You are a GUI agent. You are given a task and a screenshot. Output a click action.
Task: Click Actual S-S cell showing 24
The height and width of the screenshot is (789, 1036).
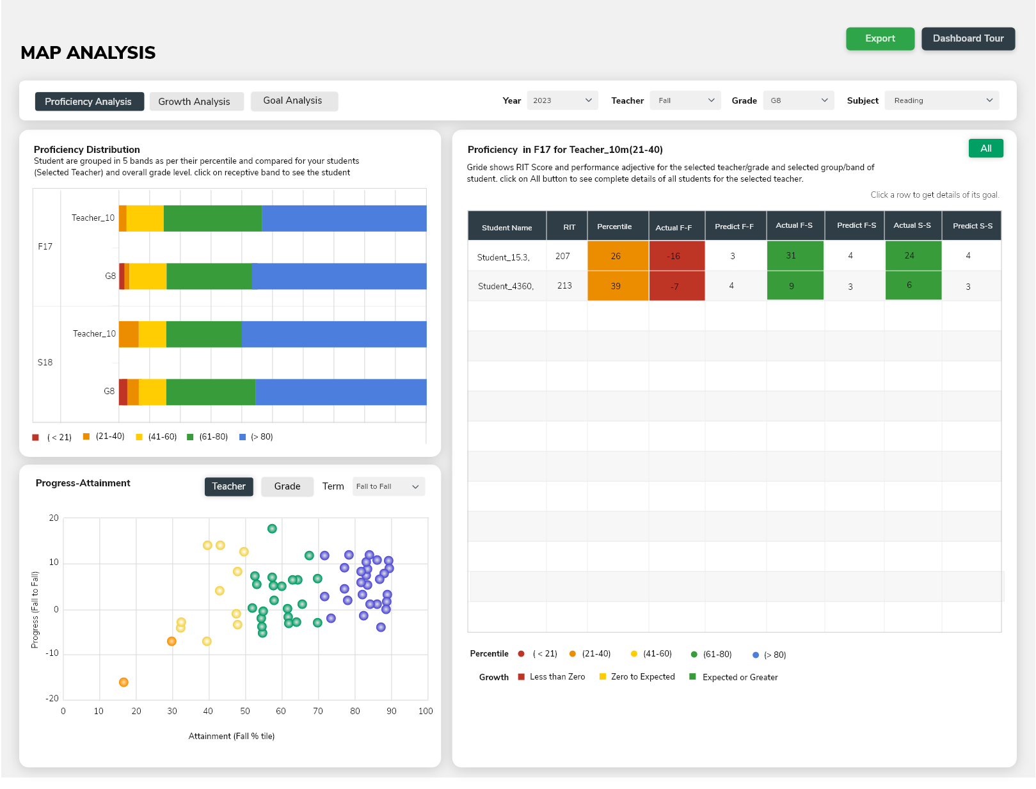[x=913, y=255]
